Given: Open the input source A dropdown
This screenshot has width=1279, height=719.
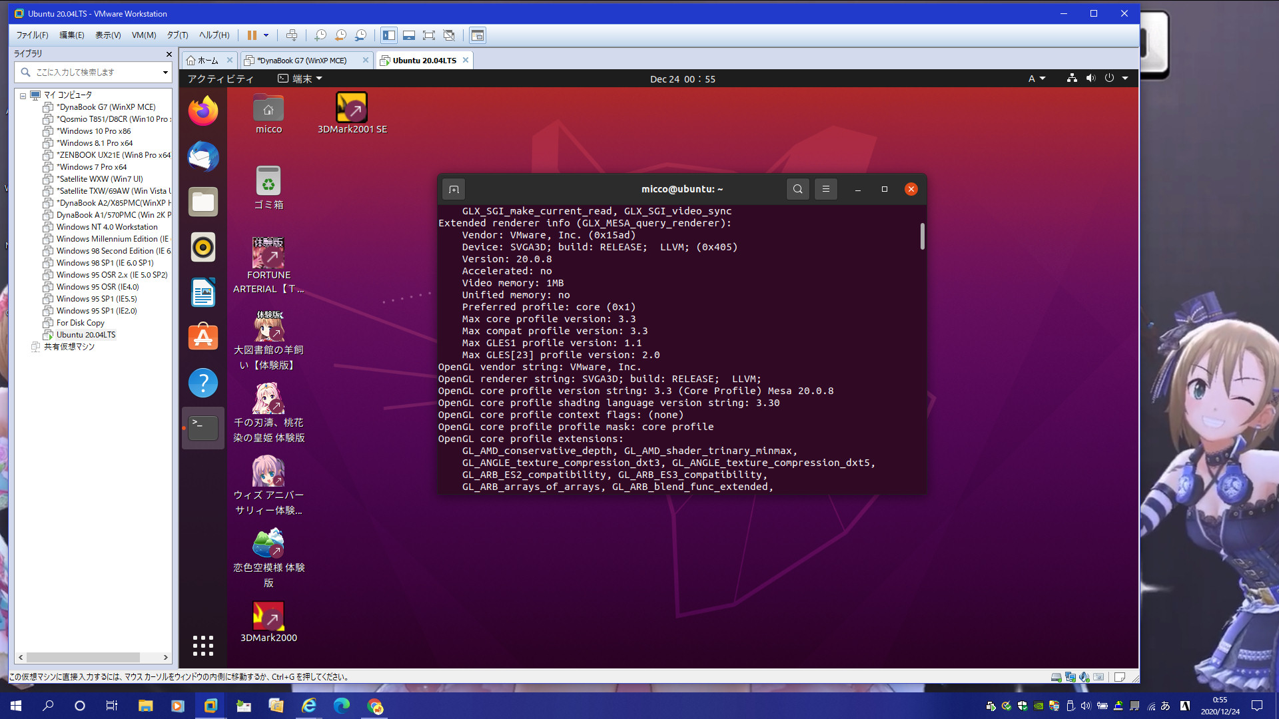Looking at the screenshot, I should pos(1037,79).
